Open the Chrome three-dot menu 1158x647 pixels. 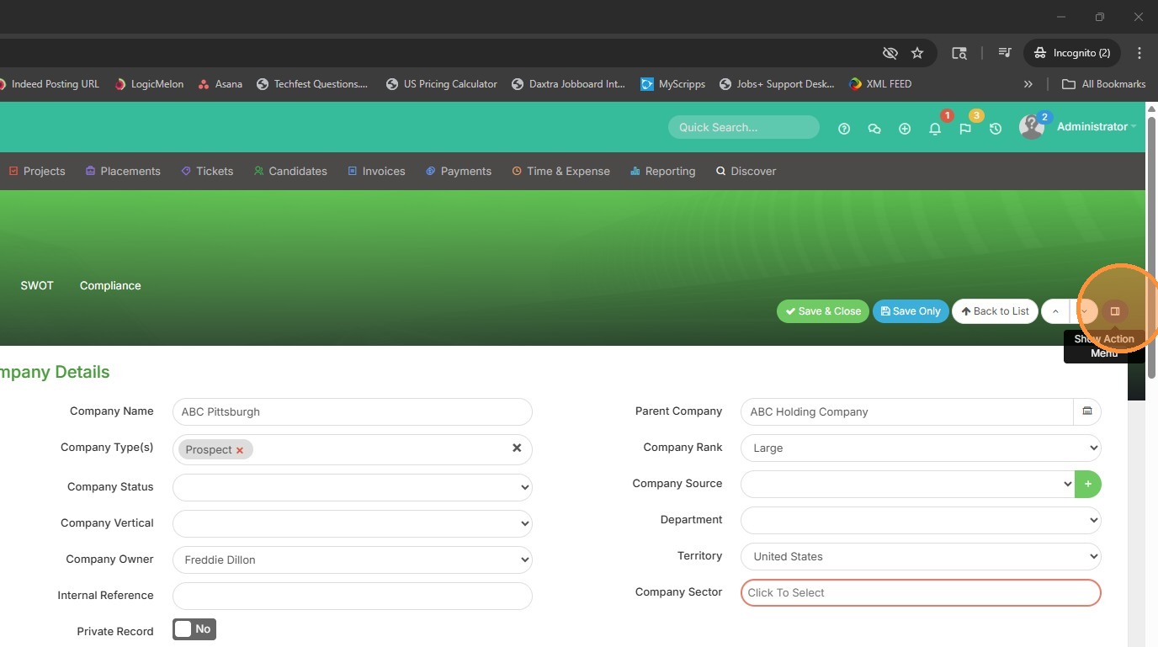1139,53
